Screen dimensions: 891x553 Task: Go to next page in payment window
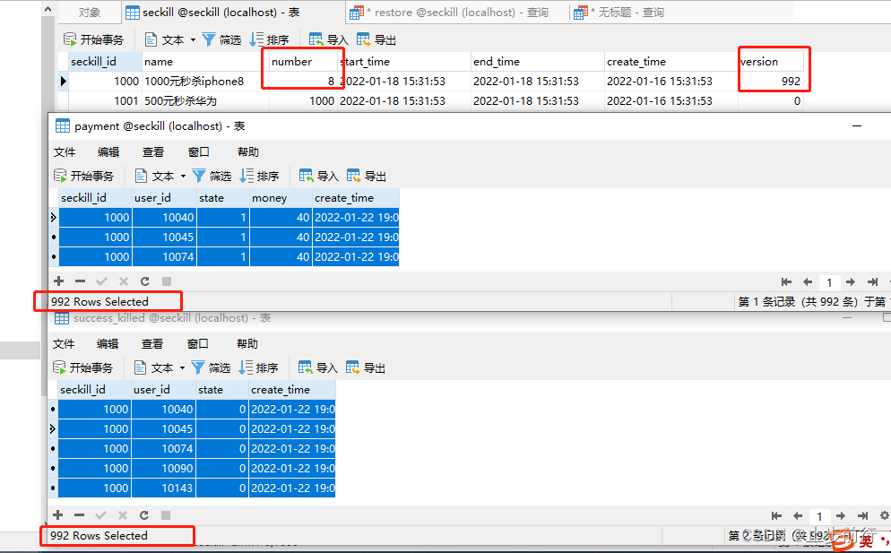(x=851, y=282)
